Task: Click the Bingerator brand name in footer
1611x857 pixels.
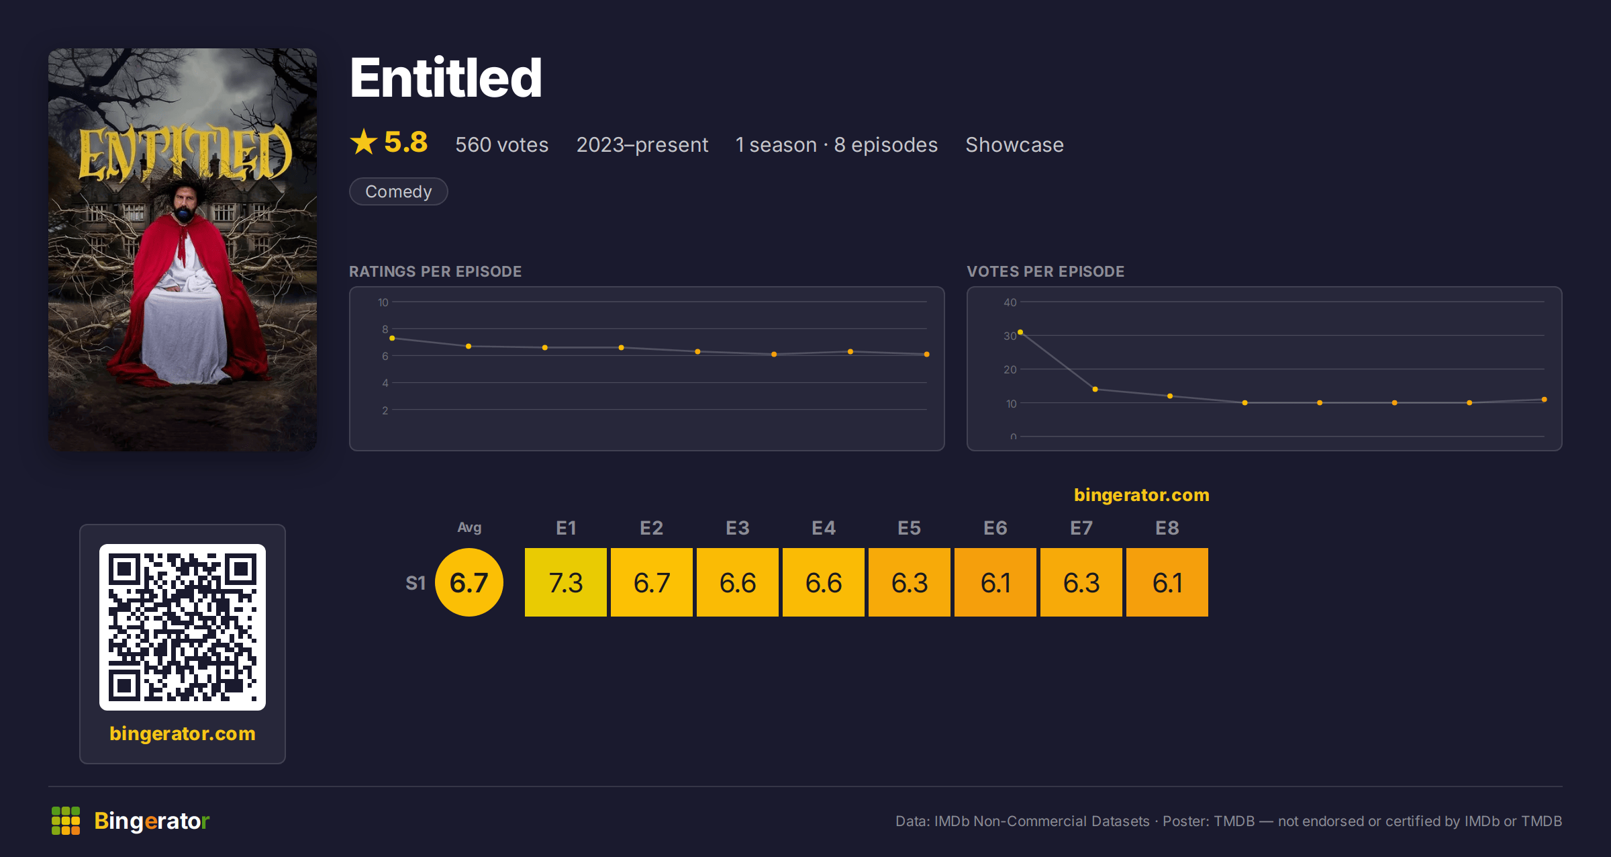Action: (x=152, y=821)
